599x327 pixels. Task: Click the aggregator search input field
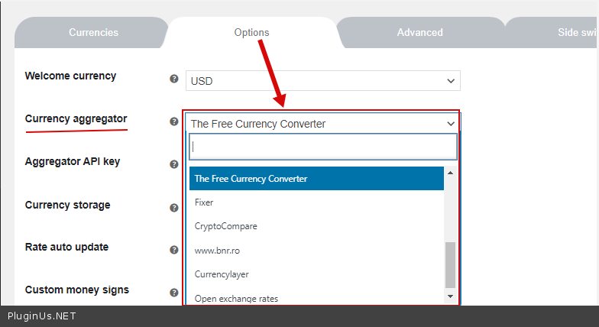click(322, 147)
